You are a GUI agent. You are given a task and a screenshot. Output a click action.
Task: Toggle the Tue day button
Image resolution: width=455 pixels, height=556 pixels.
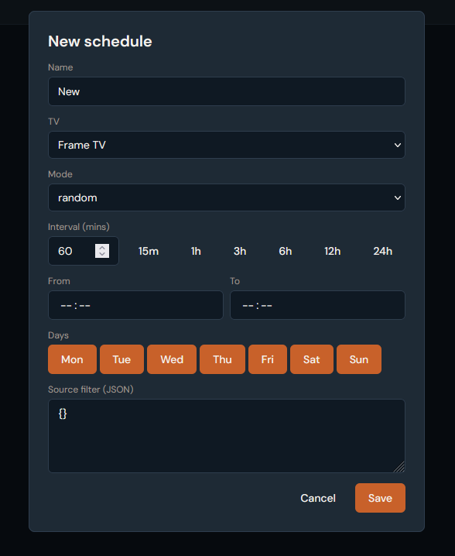(122, 359)
